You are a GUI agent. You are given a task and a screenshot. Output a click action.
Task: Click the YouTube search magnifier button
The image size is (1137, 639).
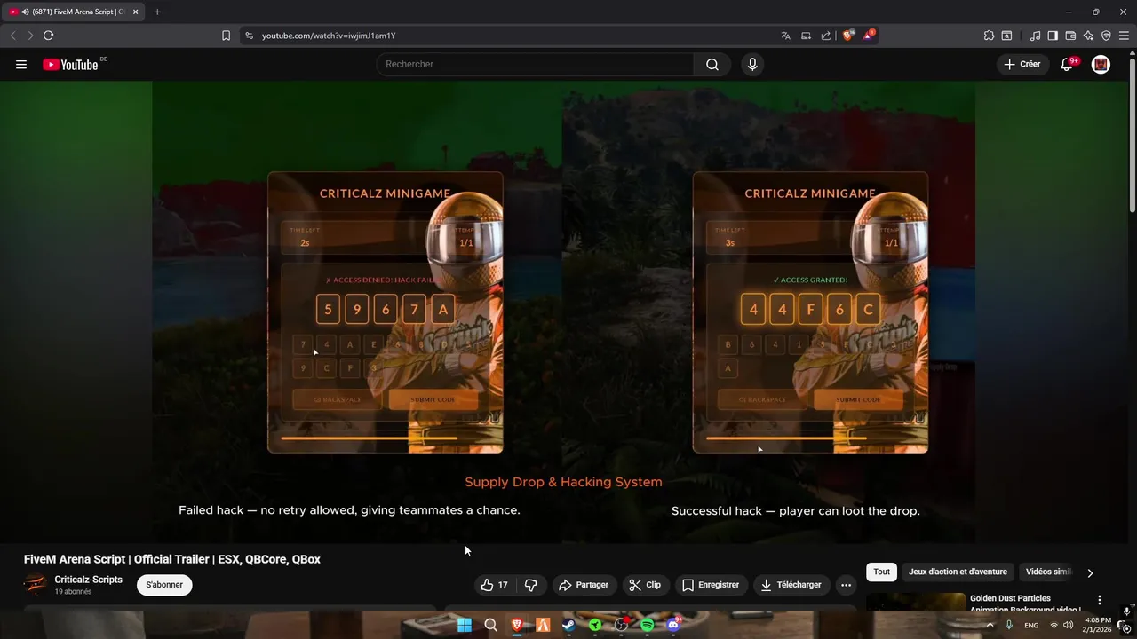click(x=712, y=64)
